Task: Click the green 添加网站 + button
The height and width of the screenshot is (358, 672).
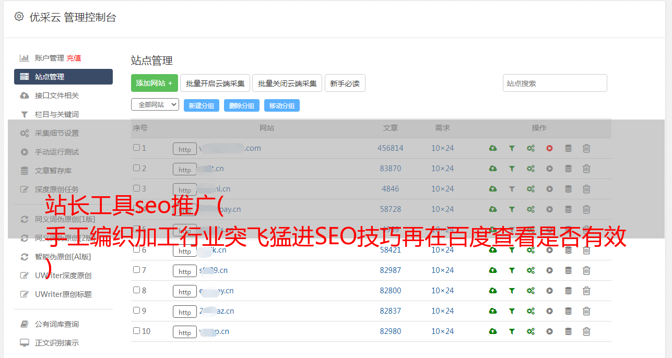Action: coord(155,83)
